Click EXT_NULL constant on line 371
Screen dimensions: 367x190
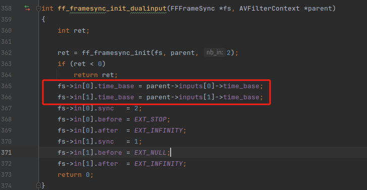point(150,153)
